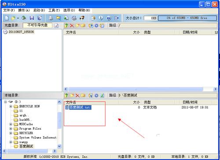Select the 百度测试 folder in local tree

point(26,146)
